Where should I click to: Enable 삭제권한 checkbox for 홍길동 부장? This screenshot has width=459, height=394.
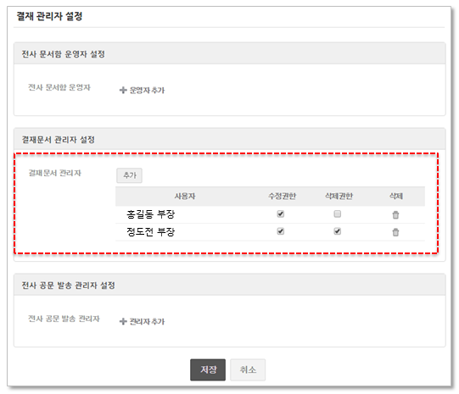(337, 214)
